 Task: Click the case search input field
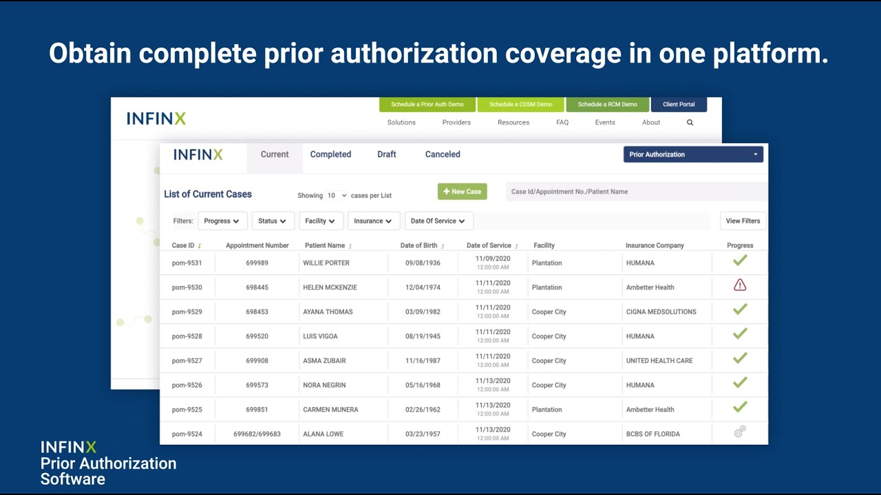[x=637, y=192]
